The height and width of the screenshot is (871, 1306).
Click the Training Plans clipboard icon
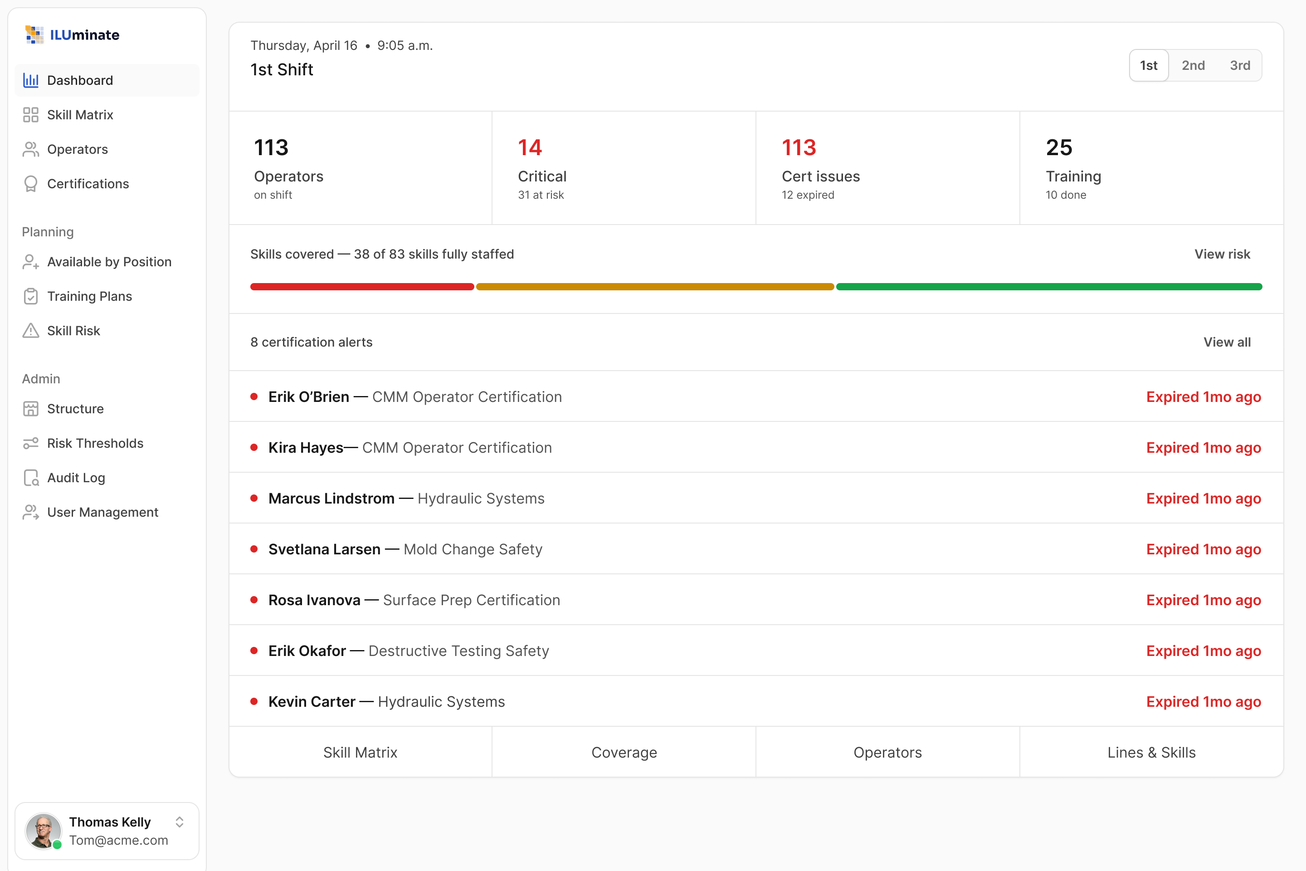30,296
